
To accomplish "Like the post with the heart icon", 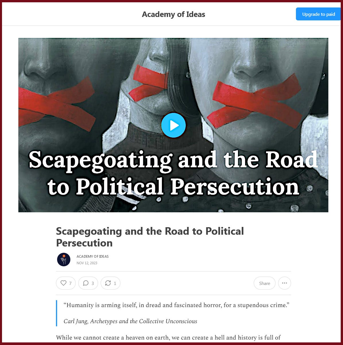I will click(63, 283).
